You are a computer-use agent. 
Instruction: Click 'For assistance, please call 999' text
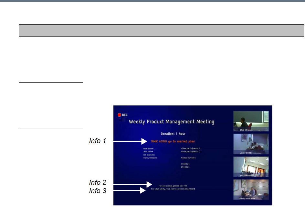[x=173, y=186]
